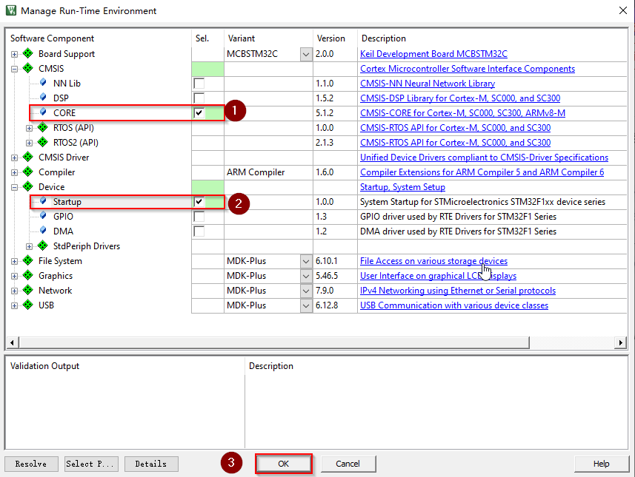Viewport: 635px width, 477px height.
Task: Enable the DMA checkbox
Action: pyautogui.click(x=199, y=231)
